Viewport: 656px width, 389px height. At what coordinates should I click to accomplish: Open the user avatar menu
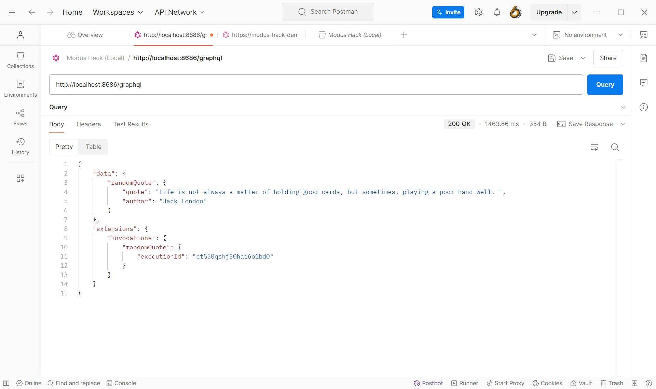(x=516, y=12)
